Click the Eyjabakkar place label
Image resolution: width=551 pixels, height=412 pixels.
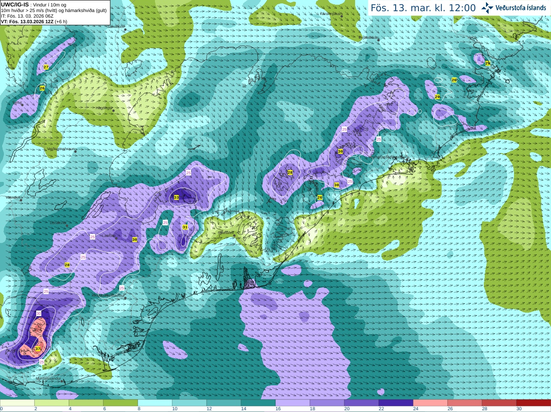(x=368, y=37)
